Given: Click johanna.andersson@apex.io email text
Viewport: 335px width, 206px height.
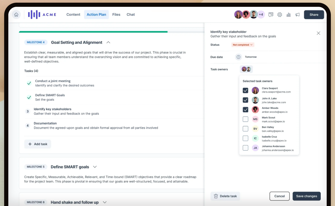Looking at the screenshot, I should pyautogui.click(x=278, y=150).
